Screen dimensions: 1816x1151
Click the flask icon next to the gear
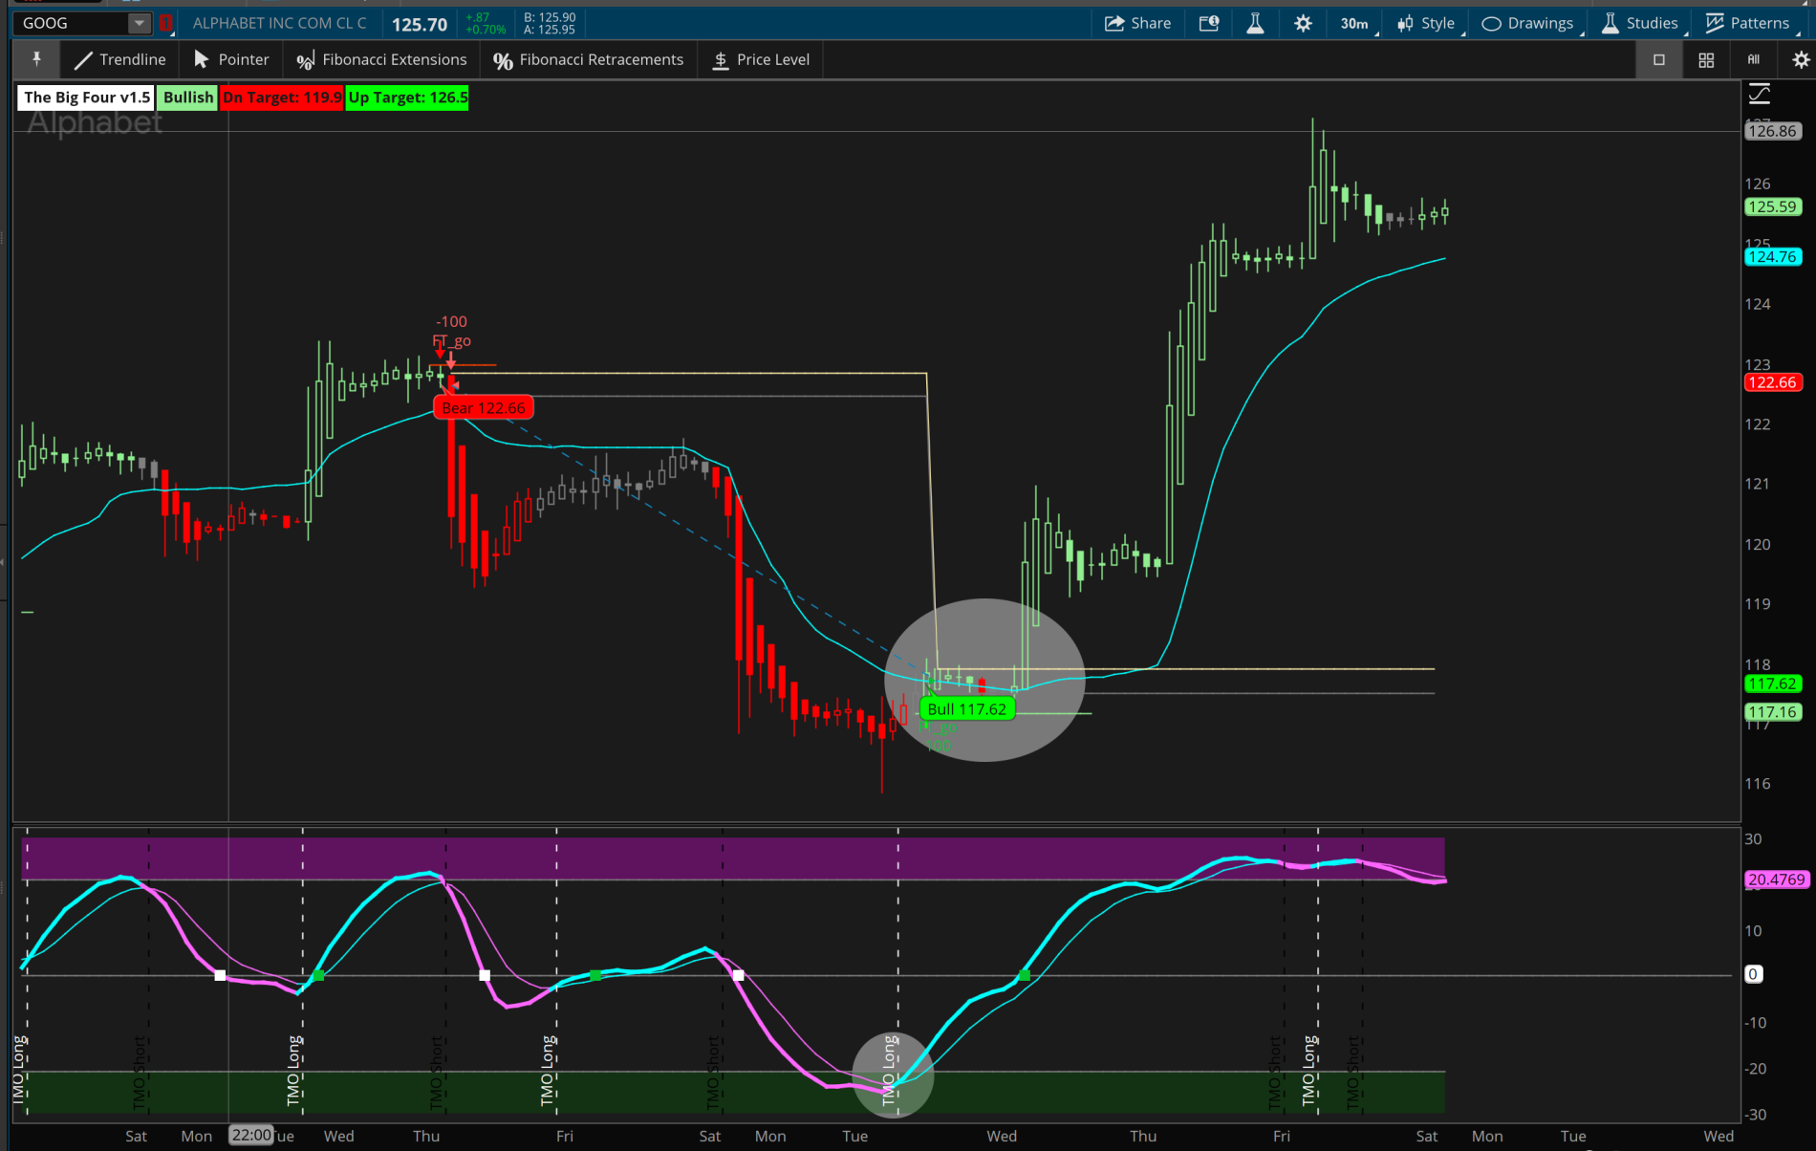(x=1255, y=23)
